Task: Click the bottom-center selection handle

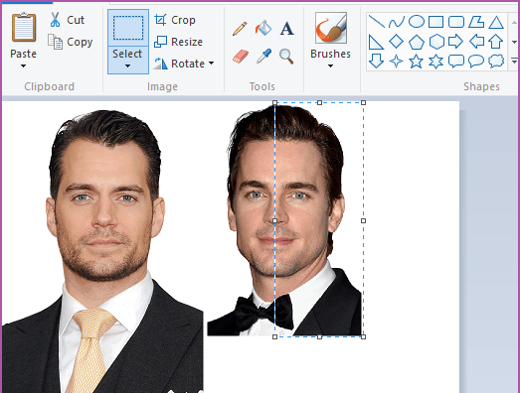Action: point(319,336)
